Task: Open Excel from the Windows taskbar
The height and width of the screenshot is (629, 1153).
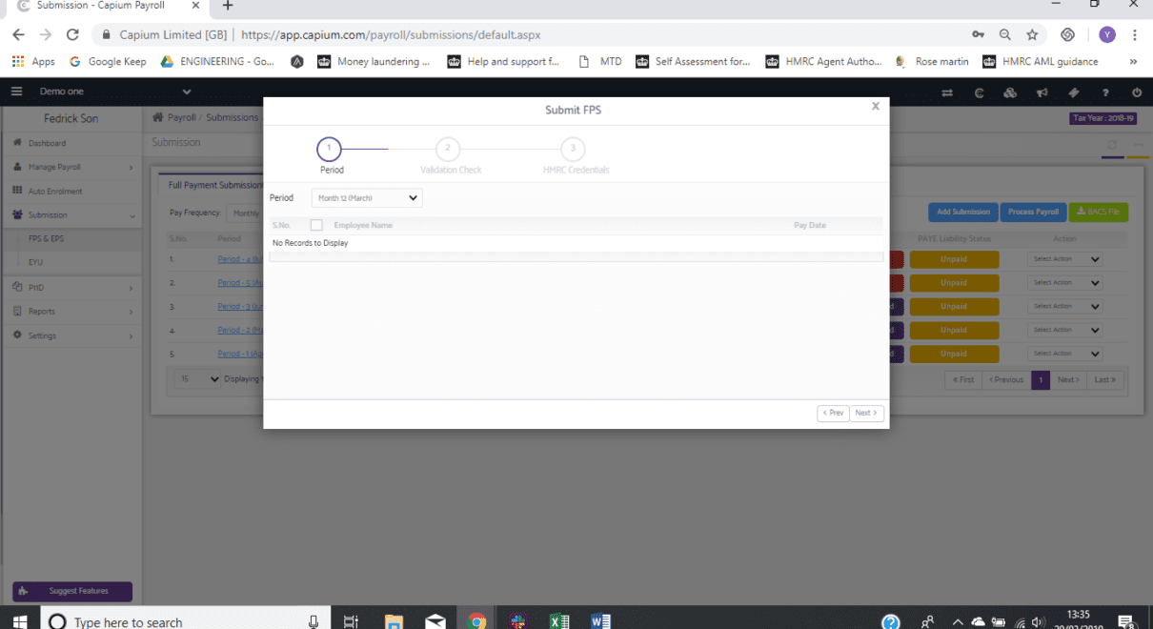Action: point(558,621)
